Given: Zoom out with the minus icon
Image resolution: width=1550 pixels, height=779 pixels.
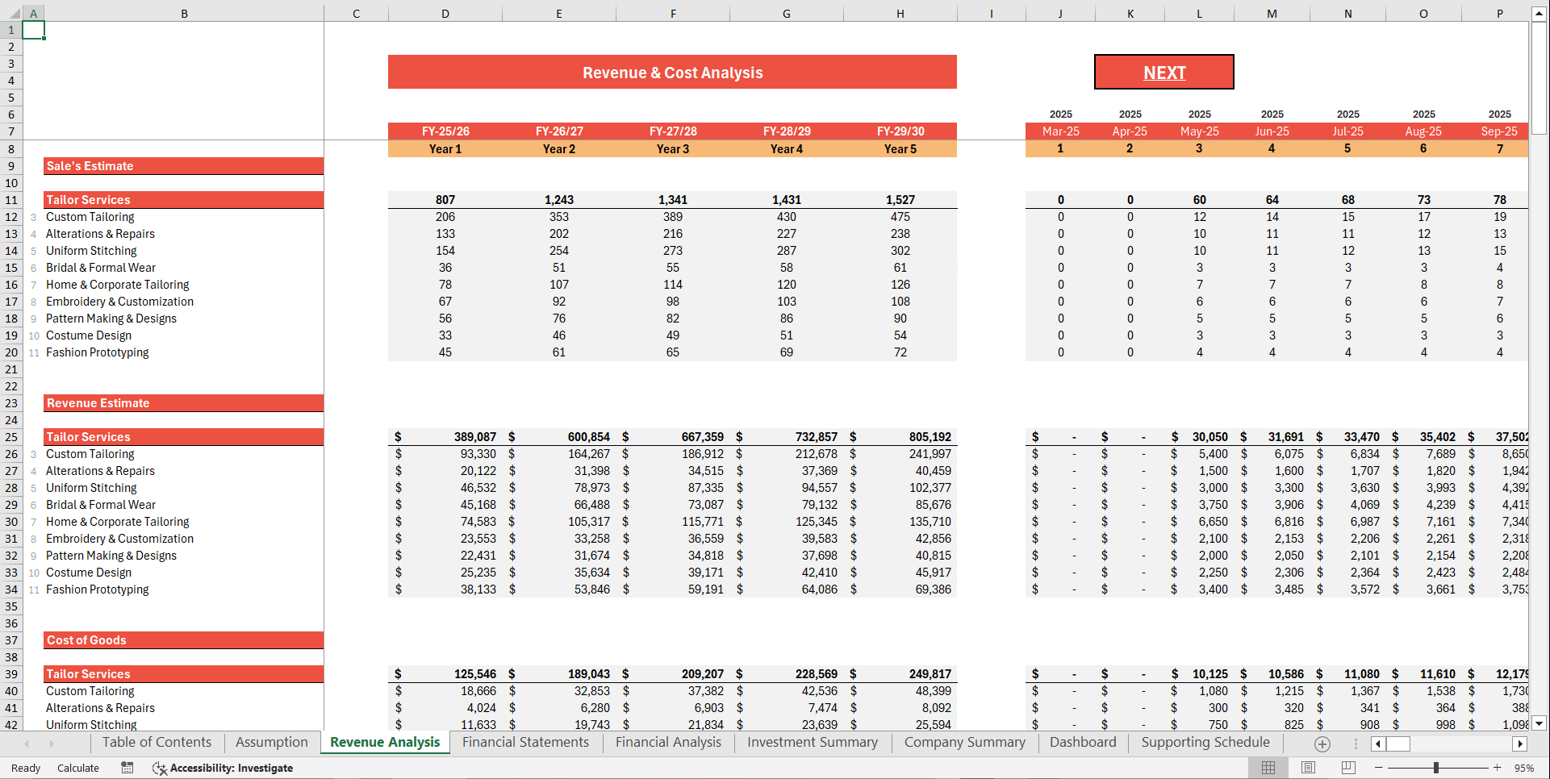Looking at the screenshot, I should click(x=1377, y=768).
